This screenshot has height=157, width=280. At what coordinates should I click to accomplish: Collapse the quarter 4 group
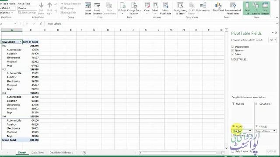(3, 116)
